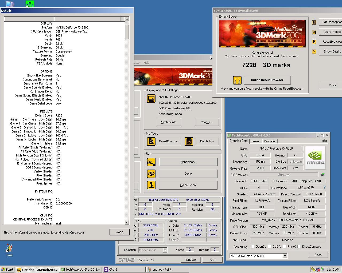Click the Validate button in CPU-Z
Screen dimensions: 342x273
coord(191,260)
